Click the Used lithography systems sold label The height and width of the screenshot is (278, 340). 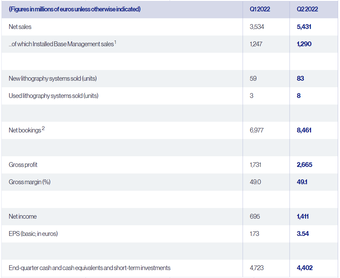point(53,96)
